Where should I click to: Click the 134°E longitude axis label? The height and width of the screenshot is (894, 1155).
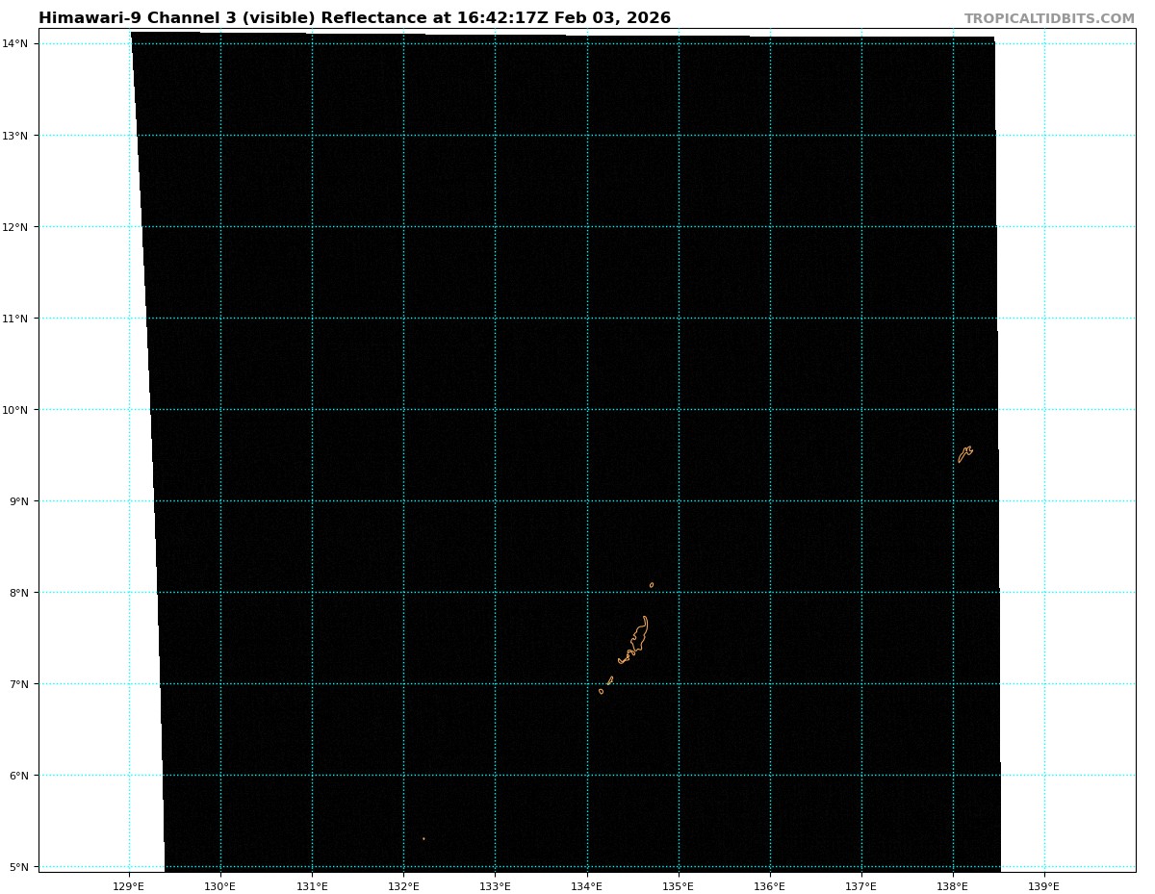(x=587, y=885)
